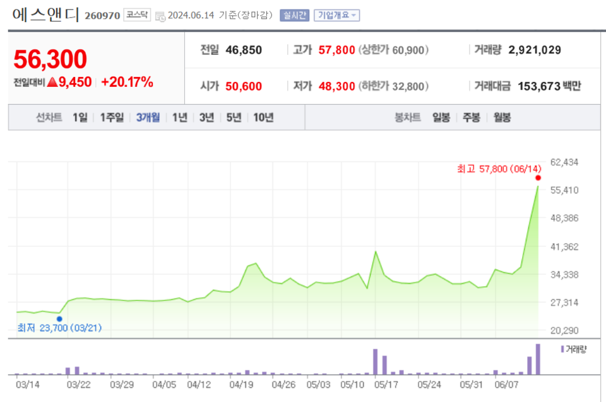Open the 월봉 monthly candle chart

(x=502, y=118)
